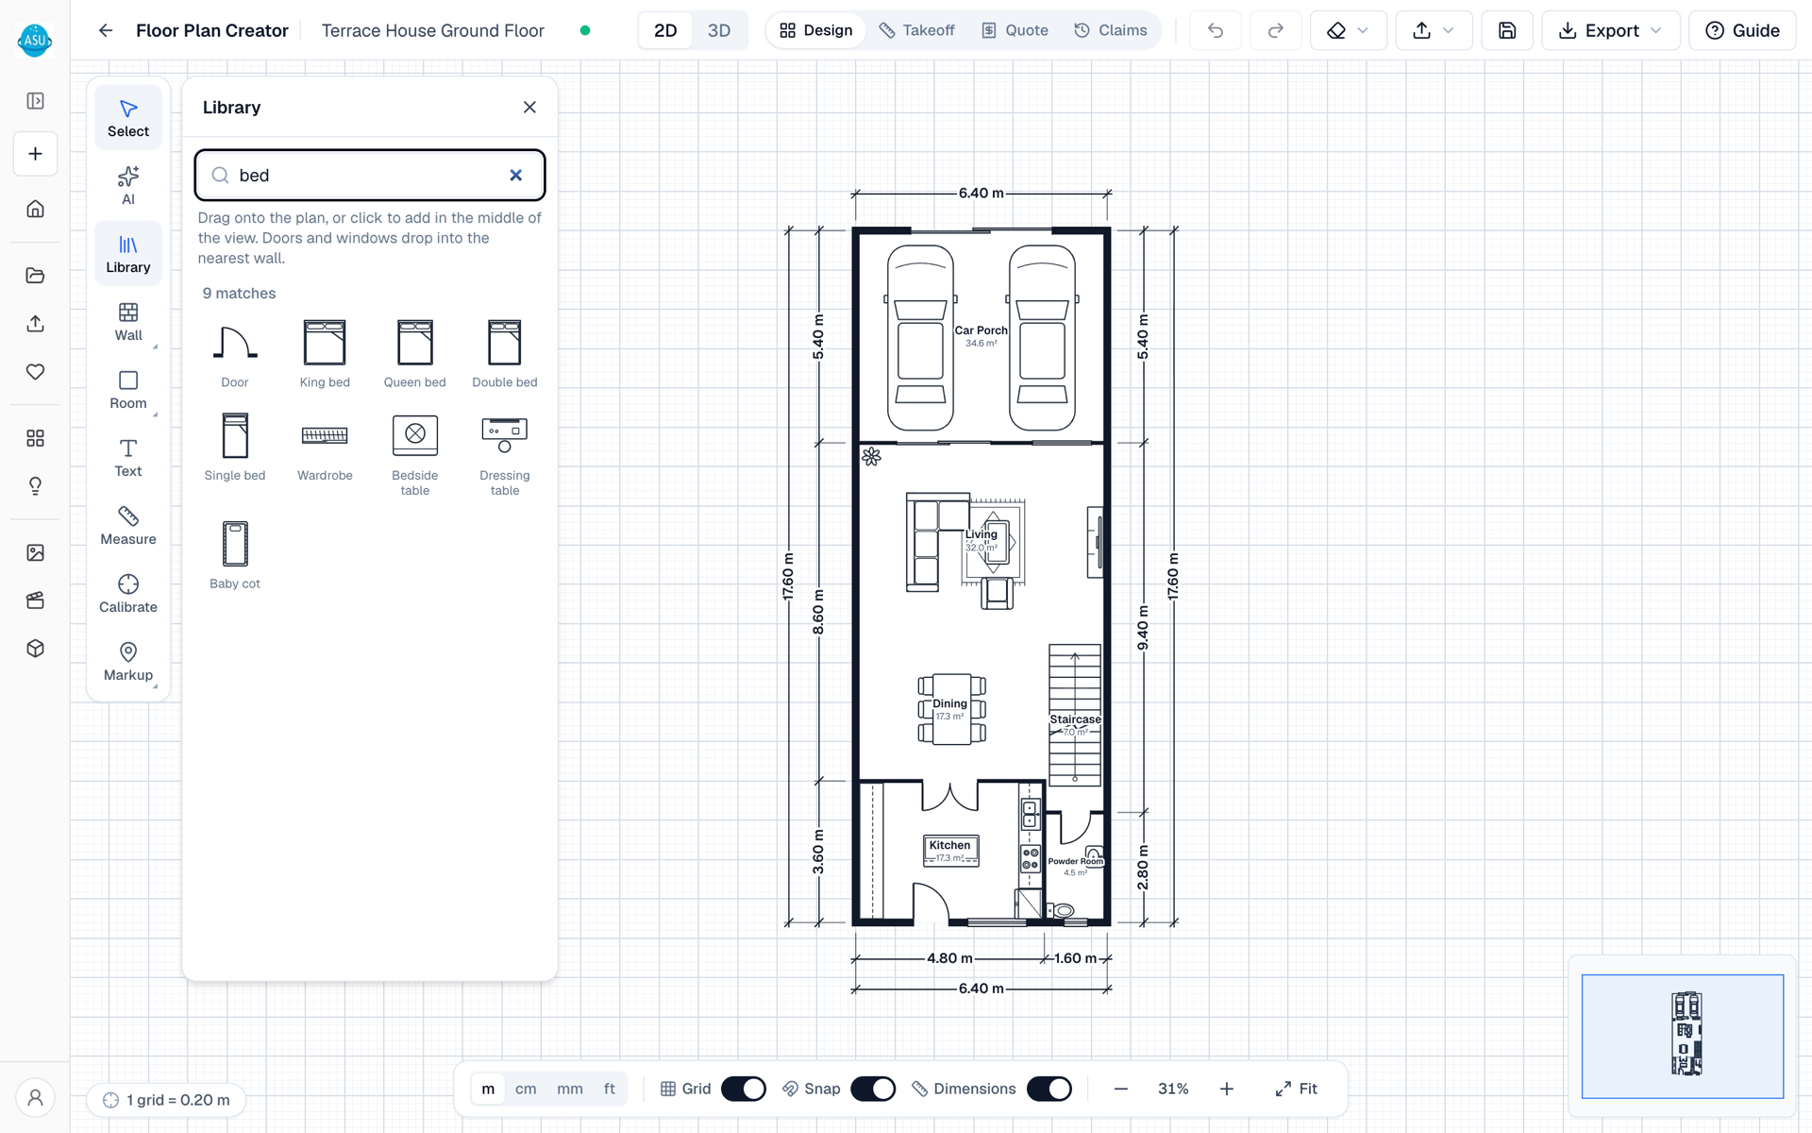Screen dimensions: 1812x1133
Task: Click the redo arrow
Action: point(1275,30)
